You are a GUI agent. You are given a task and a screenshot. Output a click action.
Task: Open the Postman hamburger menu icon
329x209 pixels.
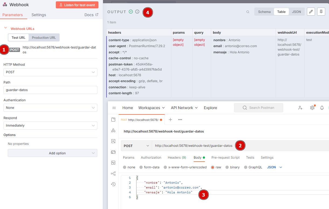point(114,108)
